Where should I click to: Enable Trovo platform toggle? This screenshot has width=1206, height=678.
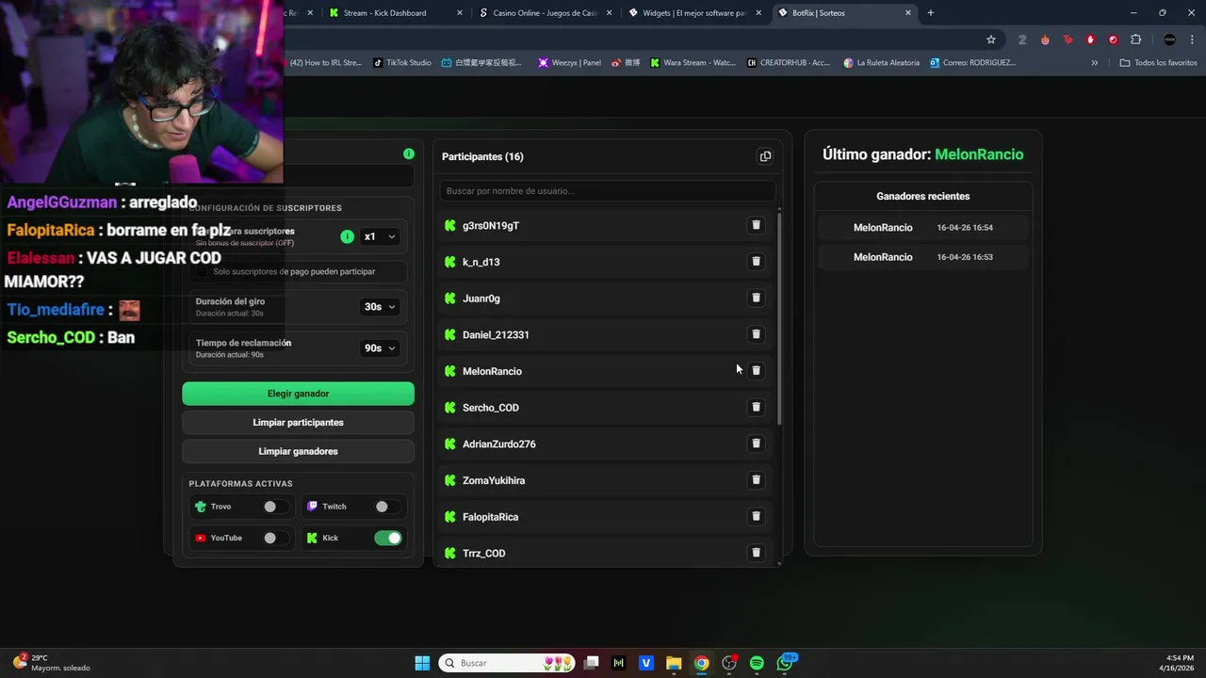(x=275, y=507)
